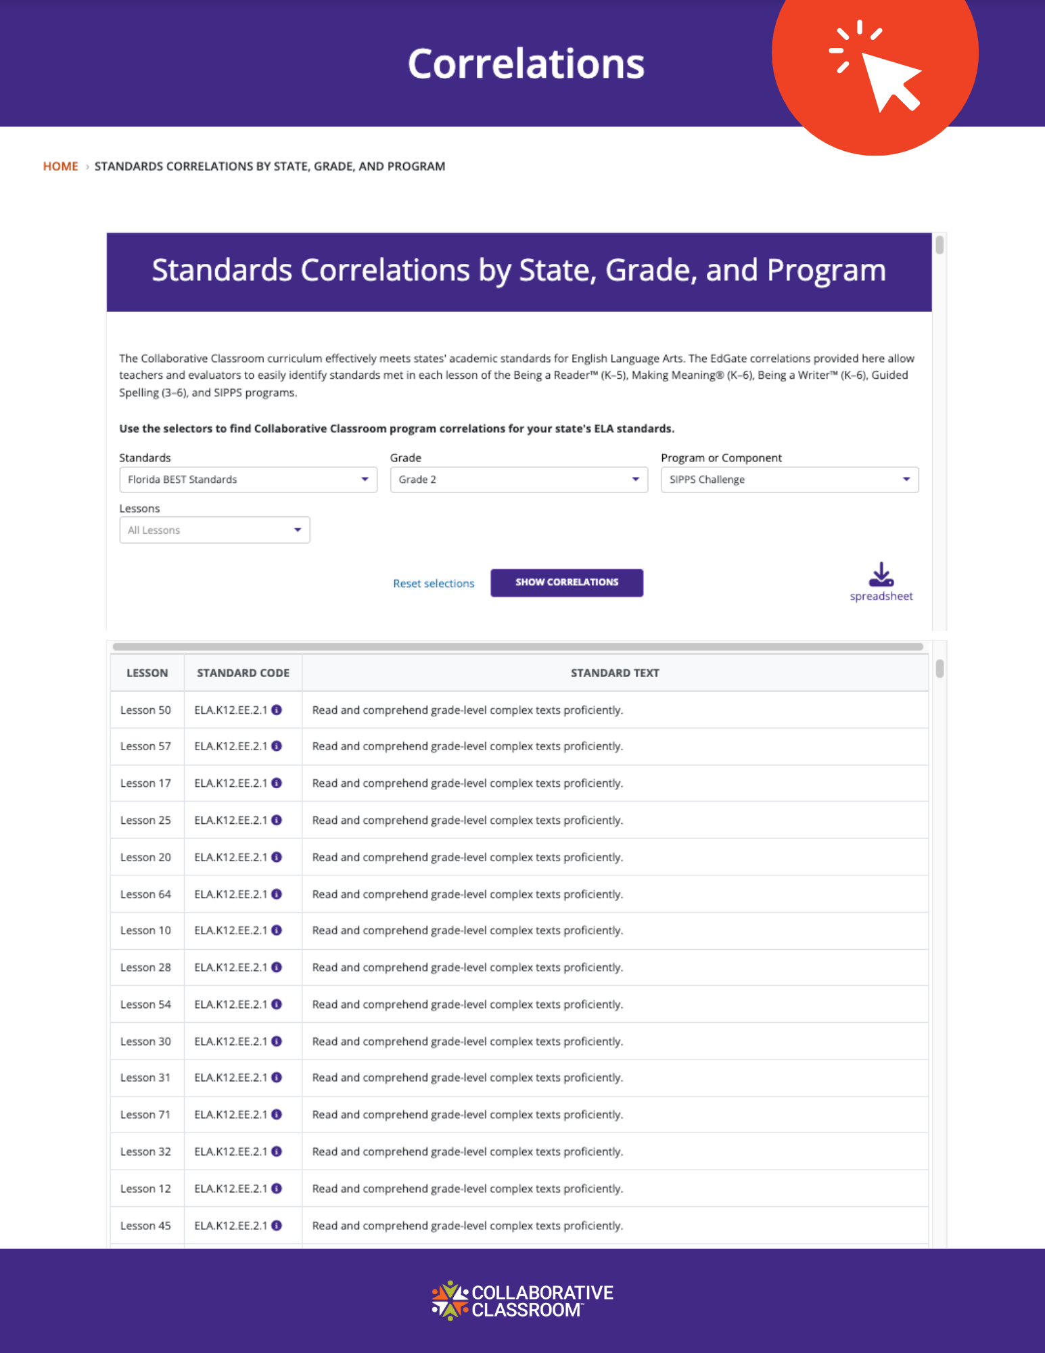The image size is (1045, 1353).
Task: Open the Standards dropdown showing Florida BEST Standards
Action: [x=248, y=480]
